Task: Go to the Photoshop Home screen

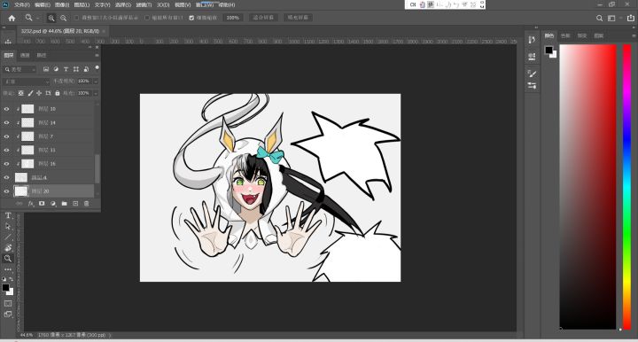Action: click(12, 18)
